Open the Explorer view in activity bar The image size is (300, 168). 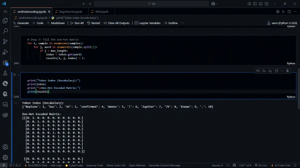(5, 20)
